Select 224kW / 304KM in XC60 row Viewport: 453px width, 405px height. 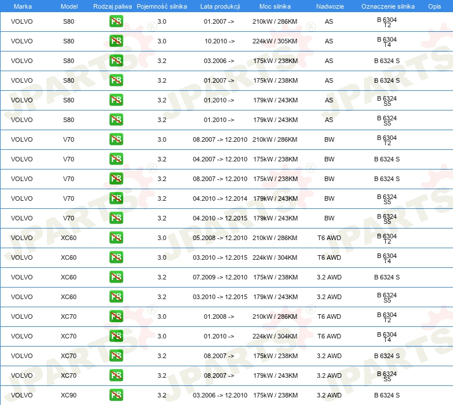(275, 257)
